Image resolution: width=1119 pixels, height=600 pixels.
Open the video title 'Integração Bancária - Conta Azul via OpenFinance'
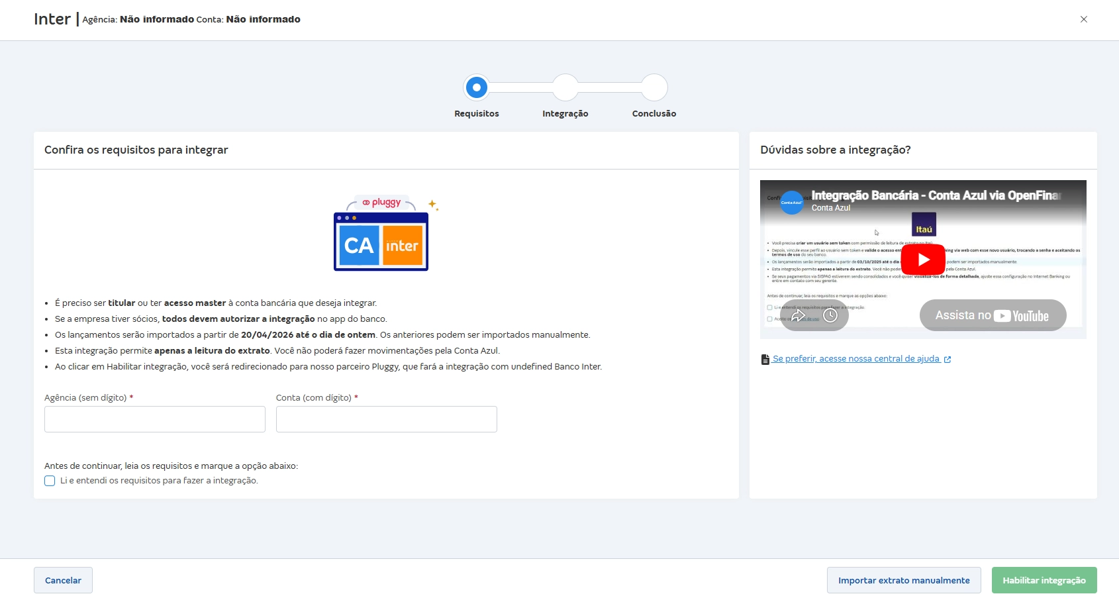click(936, 195)
